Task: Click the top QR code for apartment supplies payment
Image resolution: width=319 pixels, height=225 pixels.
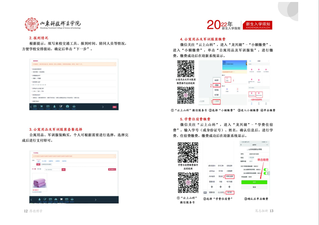Action: coord(186,69)
